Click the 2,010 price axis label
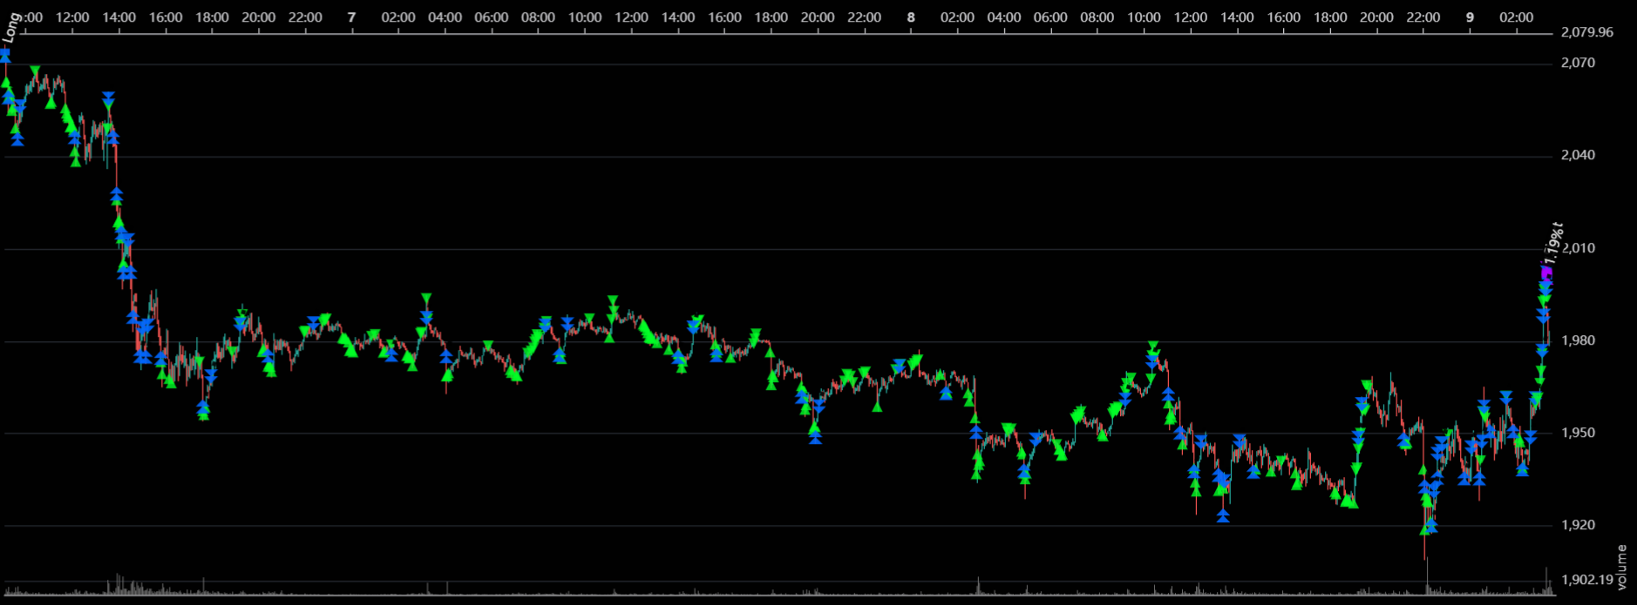 point(1579,248)
